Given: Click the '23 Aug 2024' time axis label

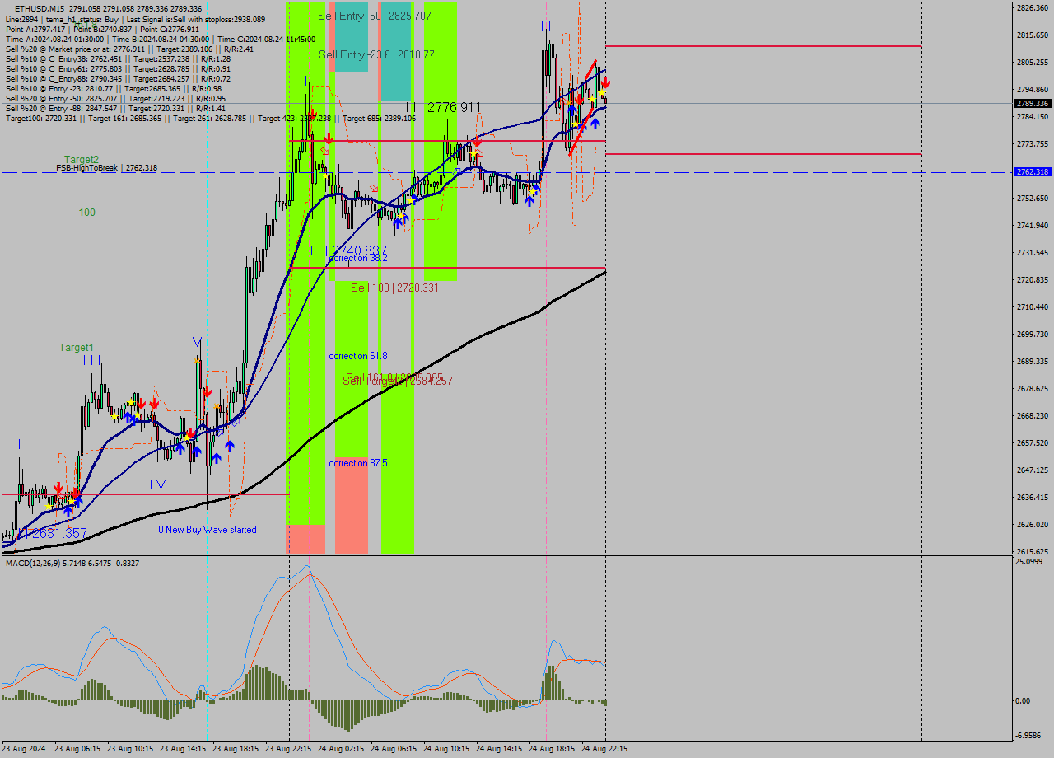Looking at the screenshot, I should click(x=21, y=748).
